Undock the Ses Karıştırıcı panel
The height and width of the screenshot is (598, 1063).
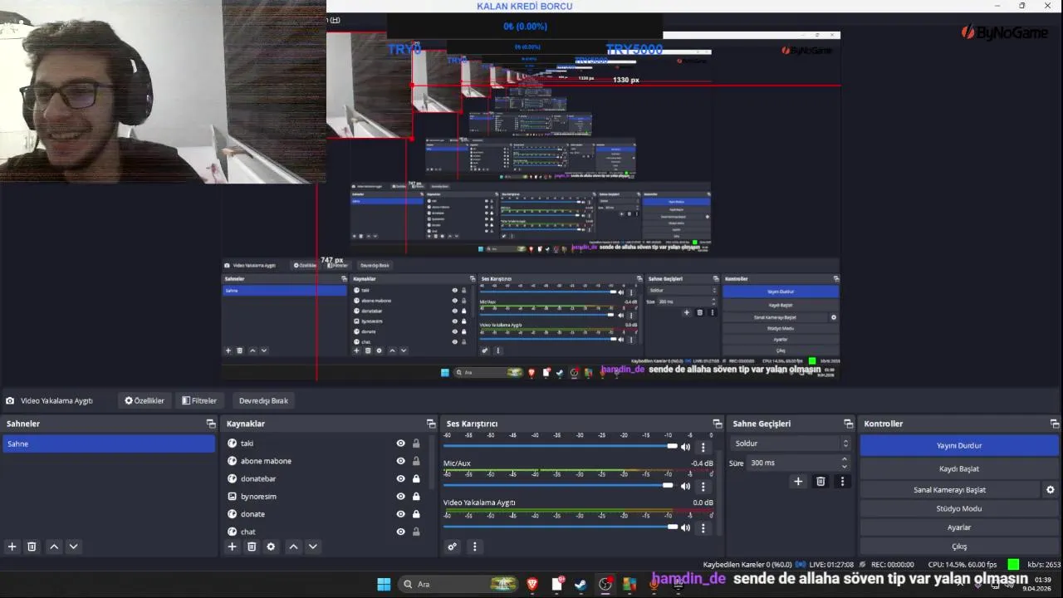[718, 424]
